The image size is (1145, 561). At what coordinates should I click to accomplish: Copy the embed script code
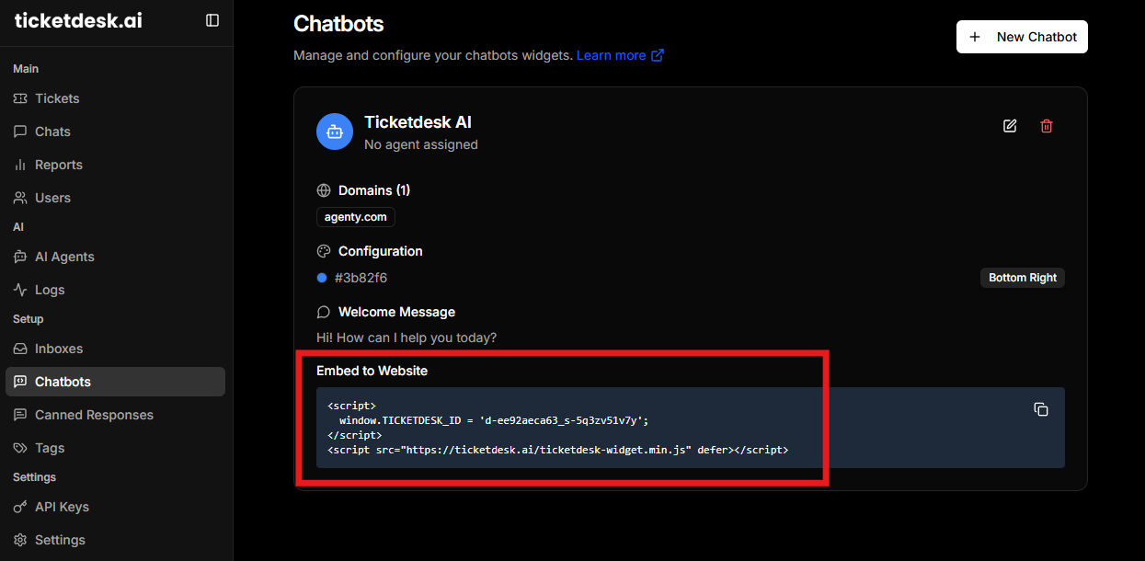click(1041, 409)
